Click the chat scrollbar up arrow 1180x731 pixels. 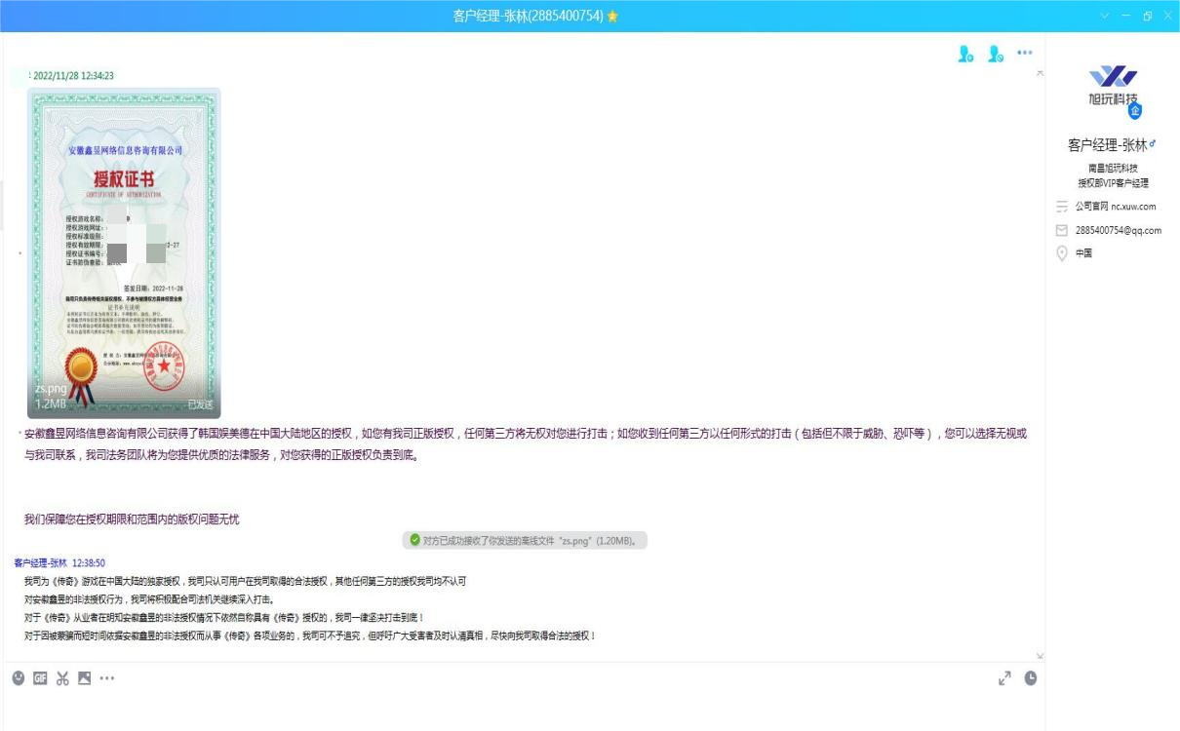[1039, 74]
